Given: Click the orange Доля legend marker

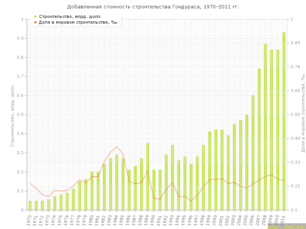Looking at the screenshot, I should coord(35,23).
